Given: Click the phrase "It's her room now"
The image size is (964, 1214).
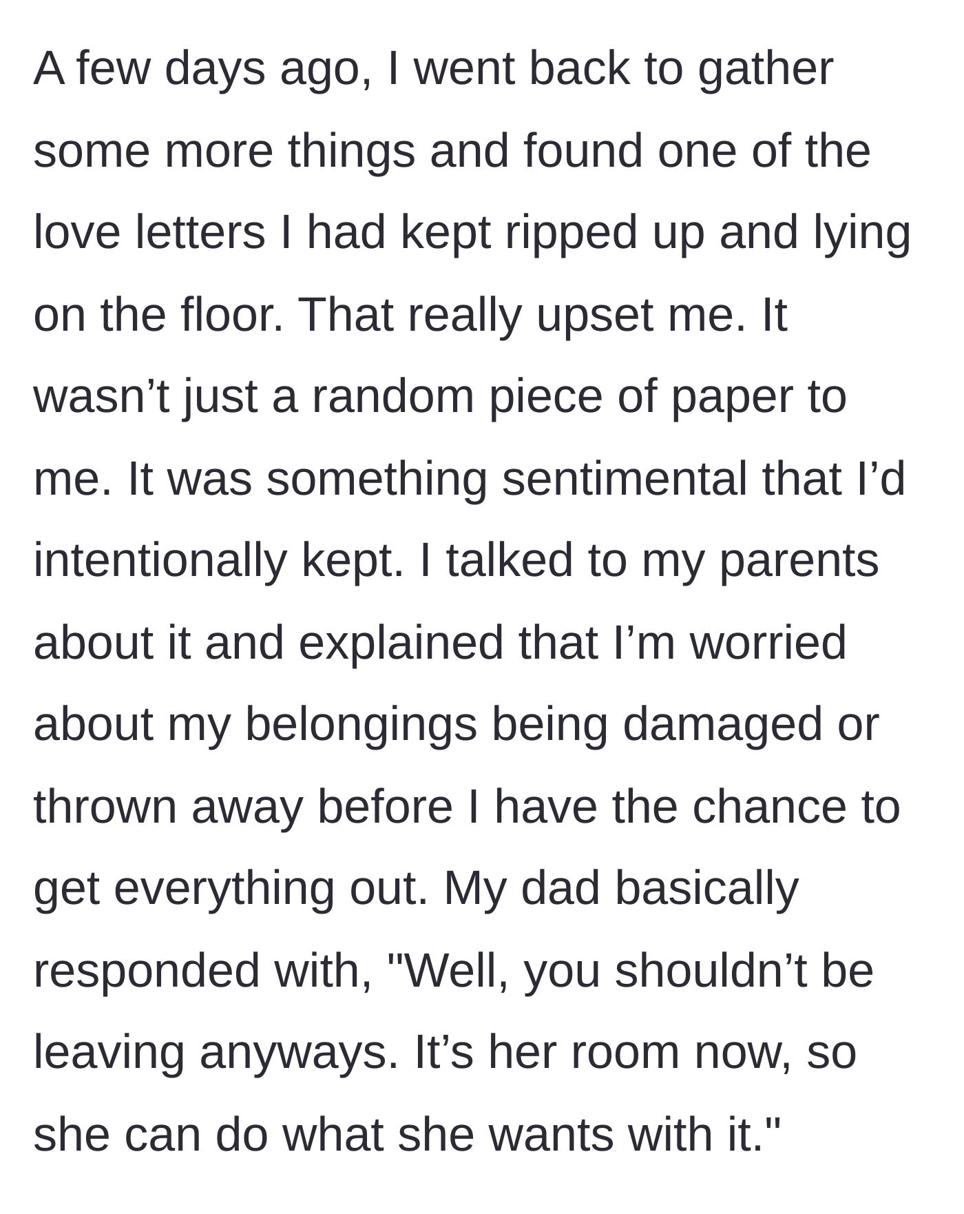Looking at the screenshot, I should [x=602, y=1053].
